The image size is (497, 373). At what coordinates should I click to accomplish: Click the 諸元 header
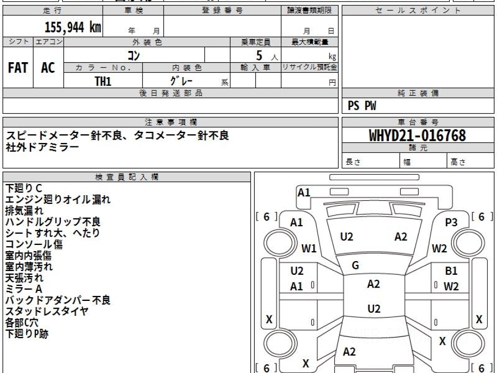[418, 148]
